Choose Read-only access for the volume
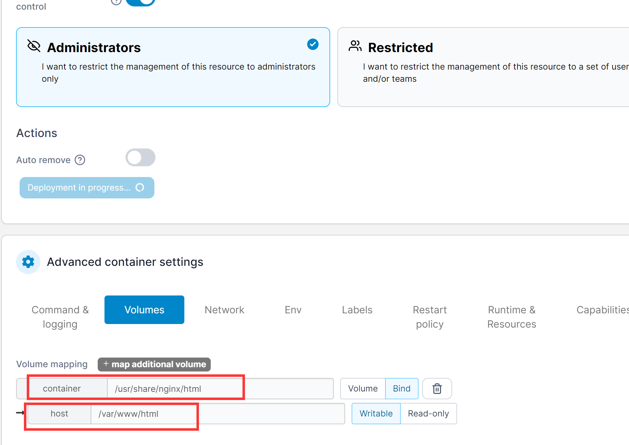This screenshot has width=629, height=445. click(x=428, y=414)
